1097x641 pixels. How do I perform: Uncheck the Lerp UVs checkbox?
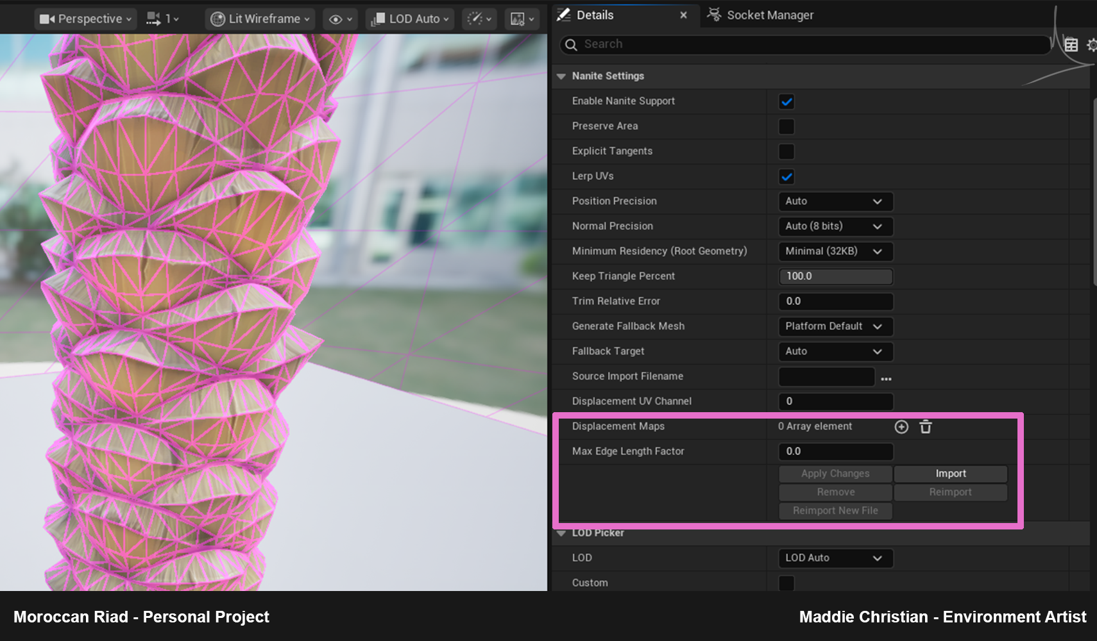787,176
